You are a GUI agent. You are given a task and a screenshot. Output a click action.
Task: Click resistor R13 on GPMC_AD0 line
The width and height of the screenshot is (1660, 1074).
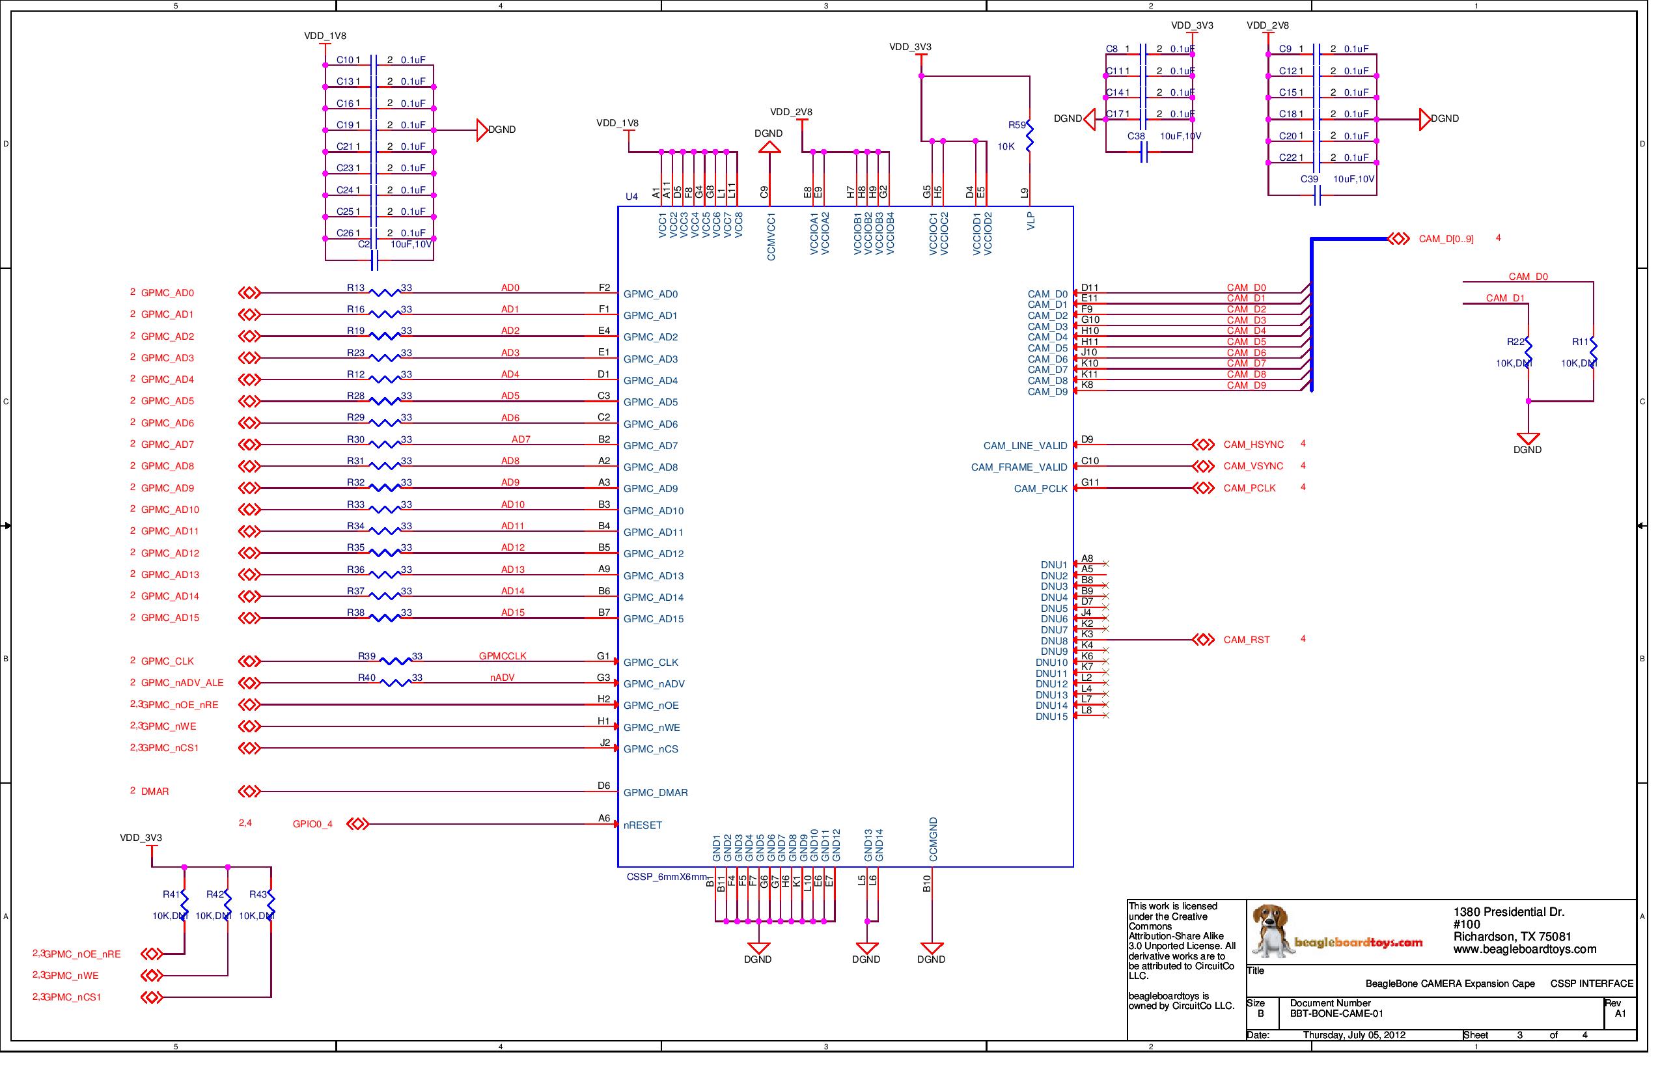coord(385,293)
